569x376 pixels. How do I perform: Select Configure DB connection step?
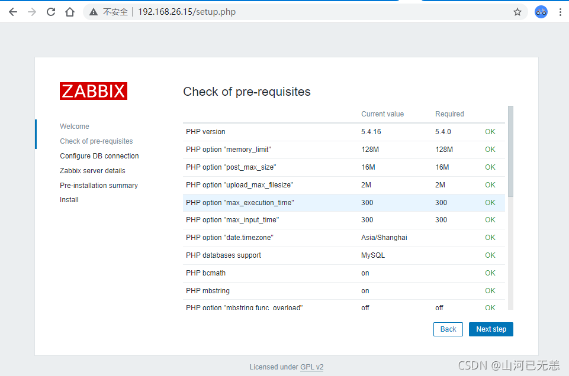pyautogui.click(x=99, y=155)
